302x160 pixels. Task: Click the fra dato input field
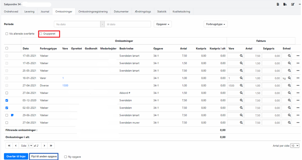tap(77, 24)
